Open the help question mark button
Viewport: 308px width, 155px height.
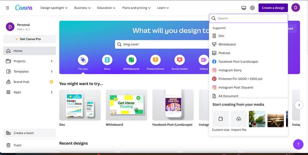pos(298,145)
